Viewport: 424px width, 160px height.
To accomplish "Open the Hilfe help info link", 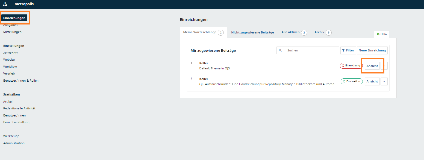I will click(382, 34).
